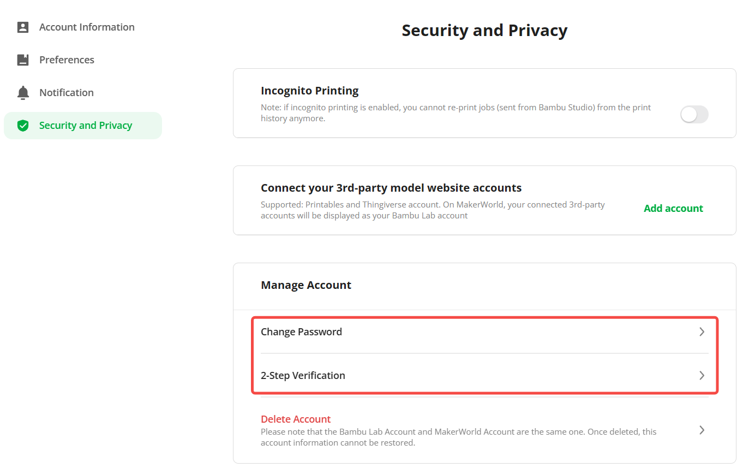
Task: Expand the Delete Account chevron arrow
Action: (702, 430)
